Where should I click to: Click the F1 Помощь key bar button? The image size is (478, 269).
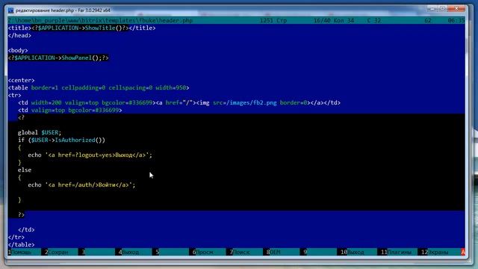click(24, 253)
